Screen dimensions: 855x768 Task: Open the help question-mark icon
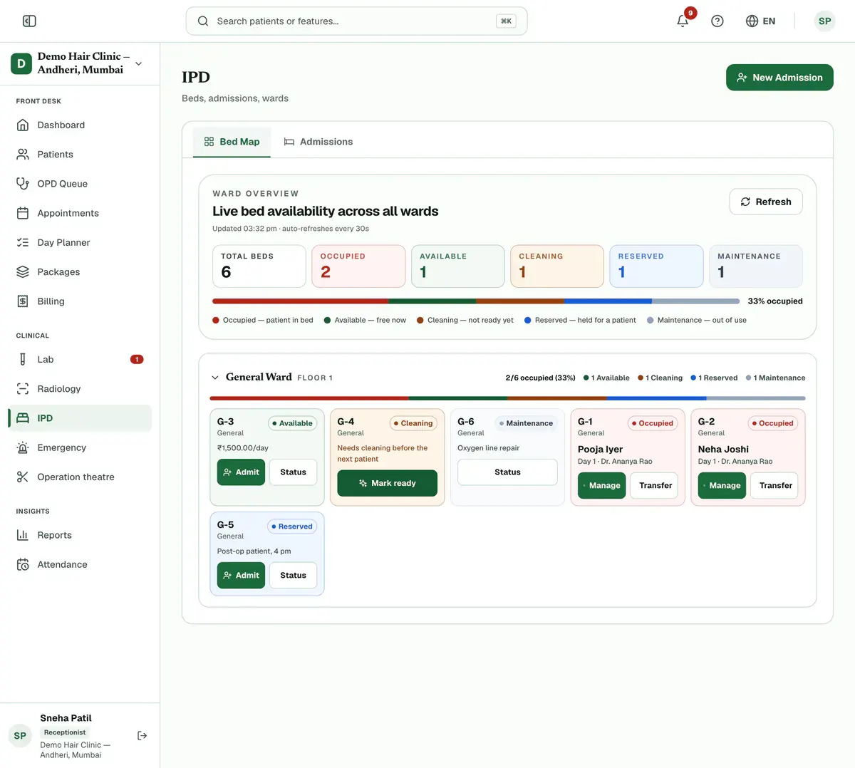point(717,21)
